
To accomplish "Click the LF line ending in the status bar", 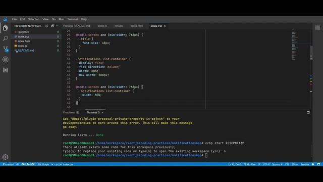I will tap(259, 164).
